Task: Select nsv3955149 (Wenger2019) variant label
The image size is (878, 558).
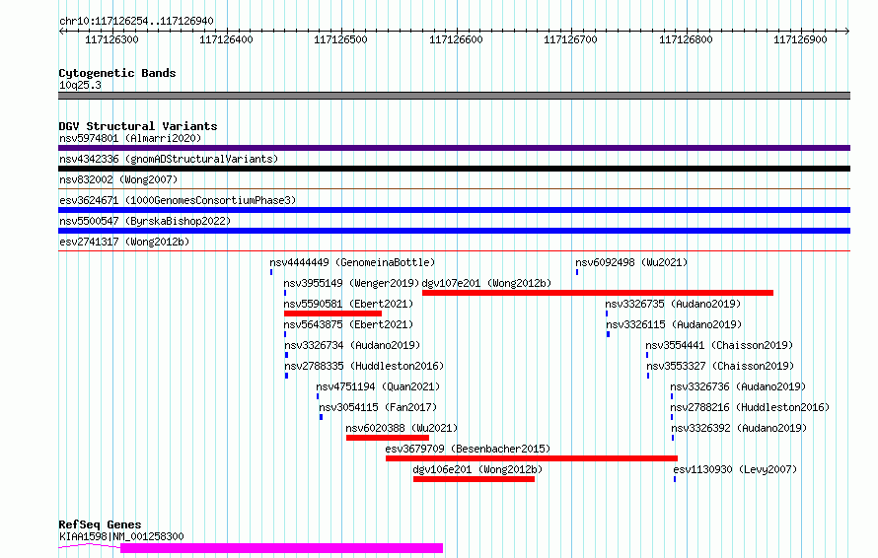Action: click(351, 283)
